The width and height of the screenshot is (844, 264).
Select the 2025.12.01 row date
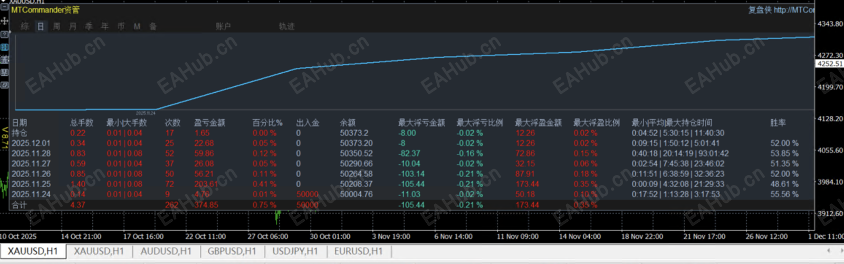(31, 143)
